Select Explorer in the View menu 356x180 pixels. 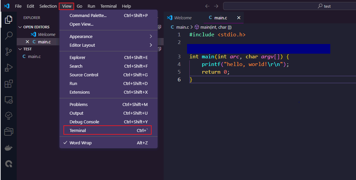[109, 58]
